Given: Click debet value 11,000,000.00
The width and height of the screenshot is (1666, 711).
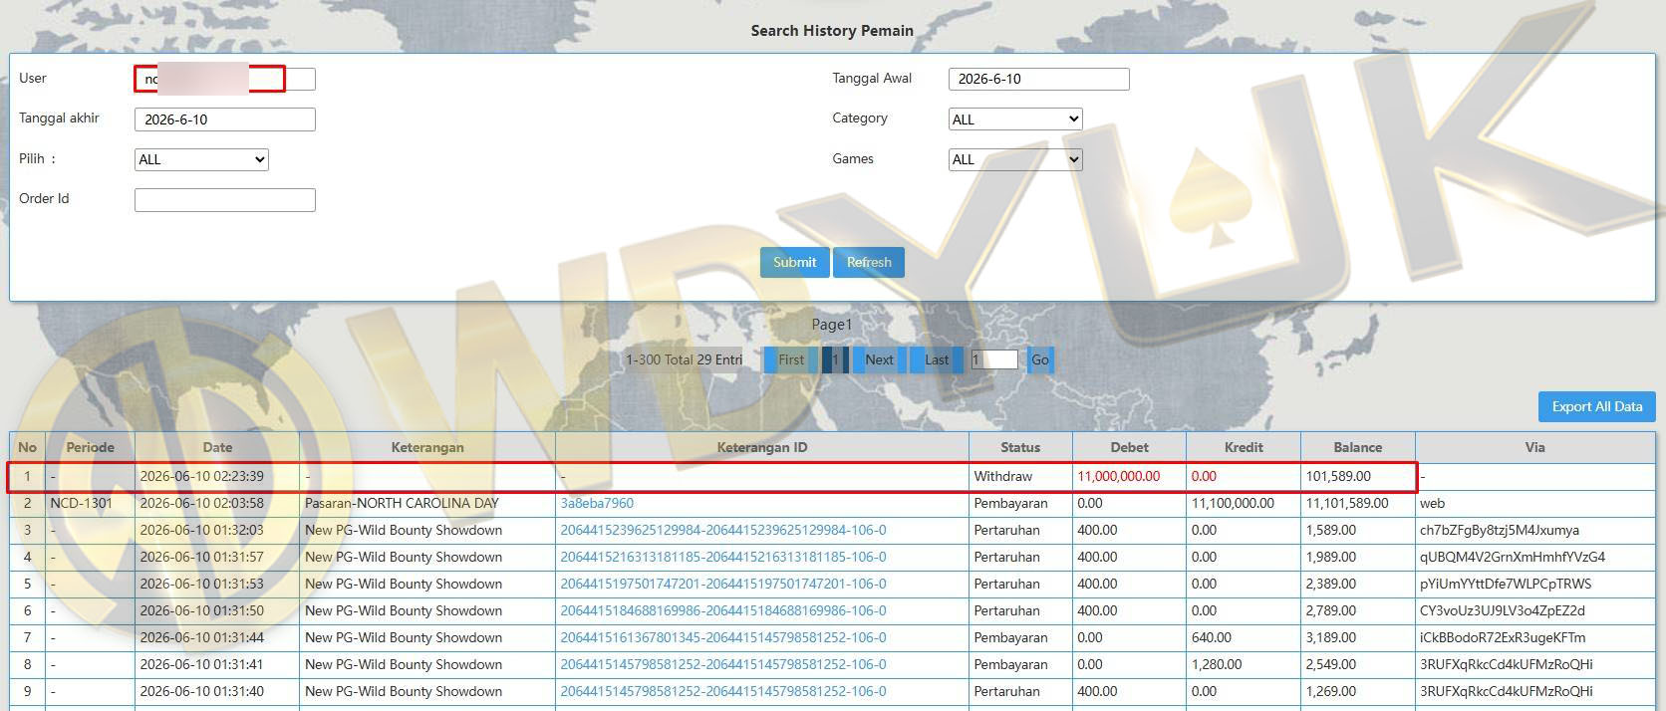Looking at the screenshot, I should point(1119,476).
